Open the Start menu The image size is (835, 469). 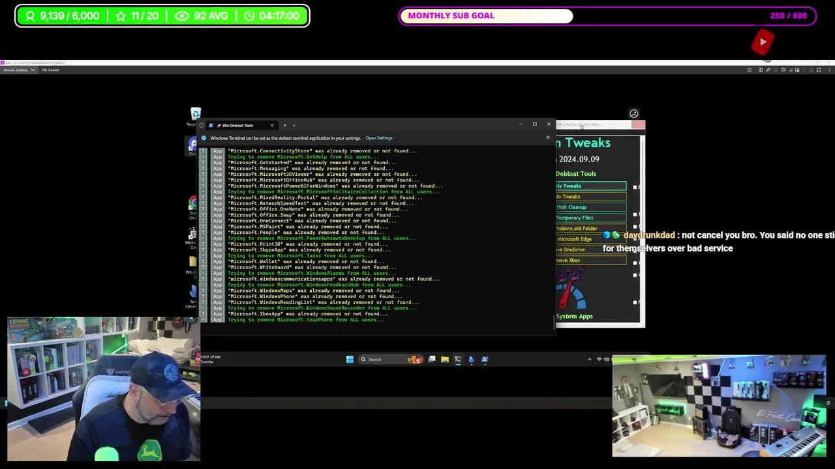click(x=350, y=359)
